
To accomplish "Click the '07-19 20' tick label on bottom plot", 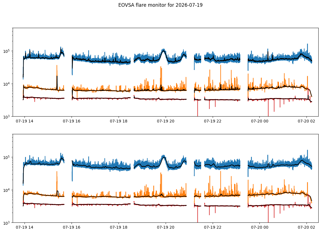I will 166,227.
